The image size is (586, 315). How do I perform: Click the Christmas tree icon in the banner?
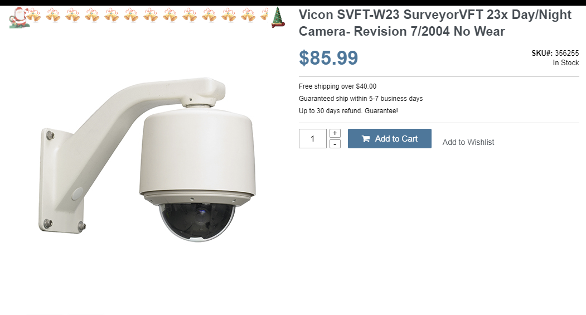(278, 17)
